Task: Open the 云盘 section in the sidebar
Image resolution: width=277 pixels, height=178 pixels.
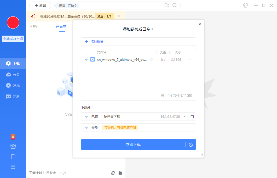Action: point(13,74)
